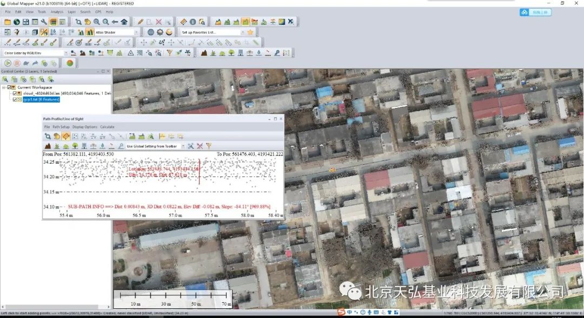Open the File menu in main window

8,12
